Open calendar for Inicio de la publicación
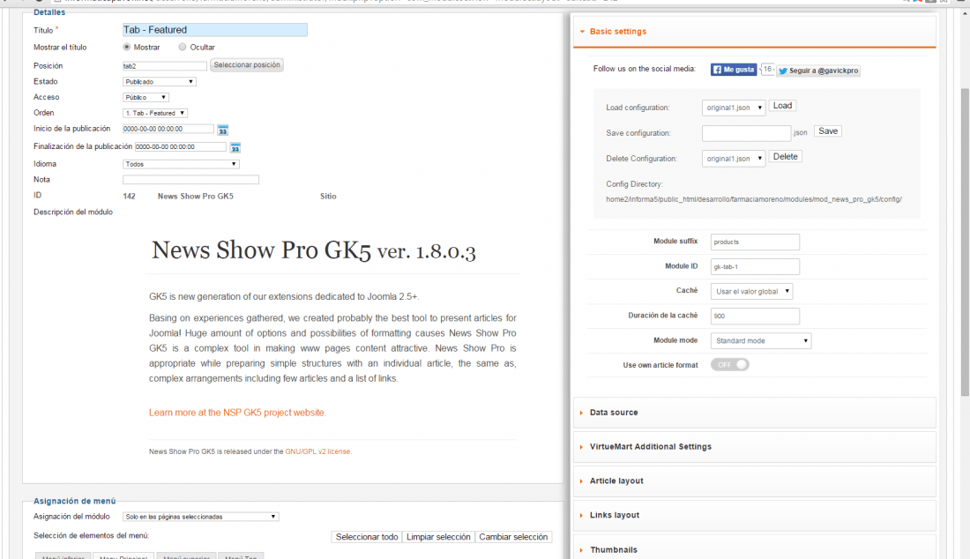 (x=223, y=130)
